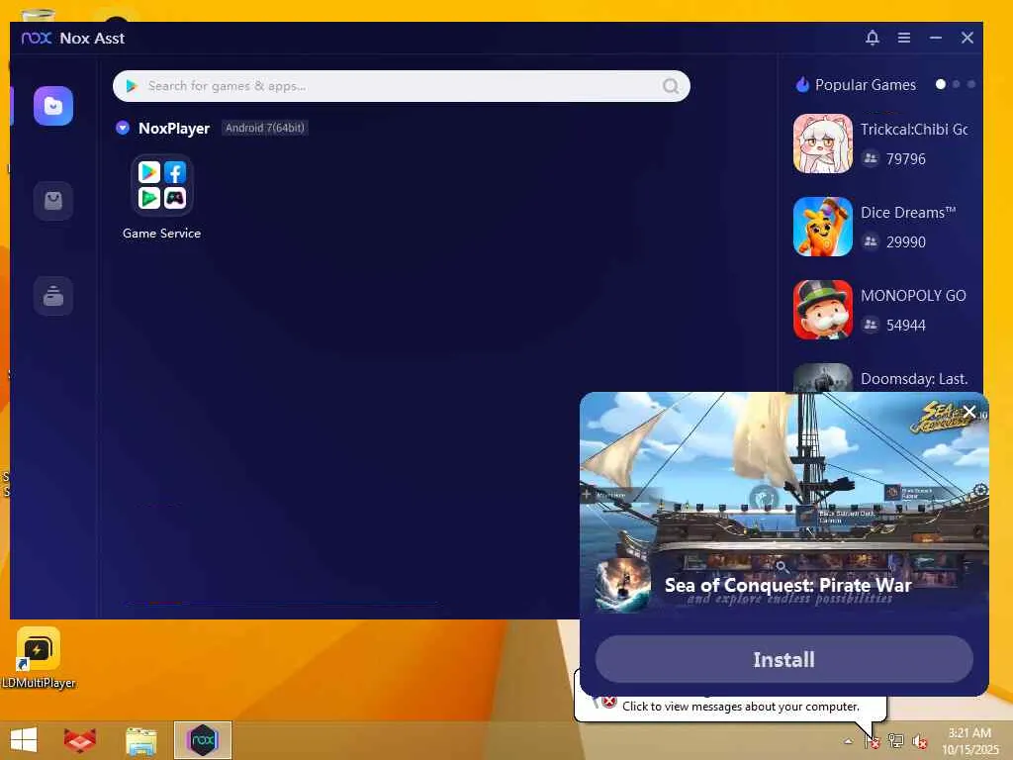Show hidden tray icons arrow
1013x760 pixels.
(848, 741)
